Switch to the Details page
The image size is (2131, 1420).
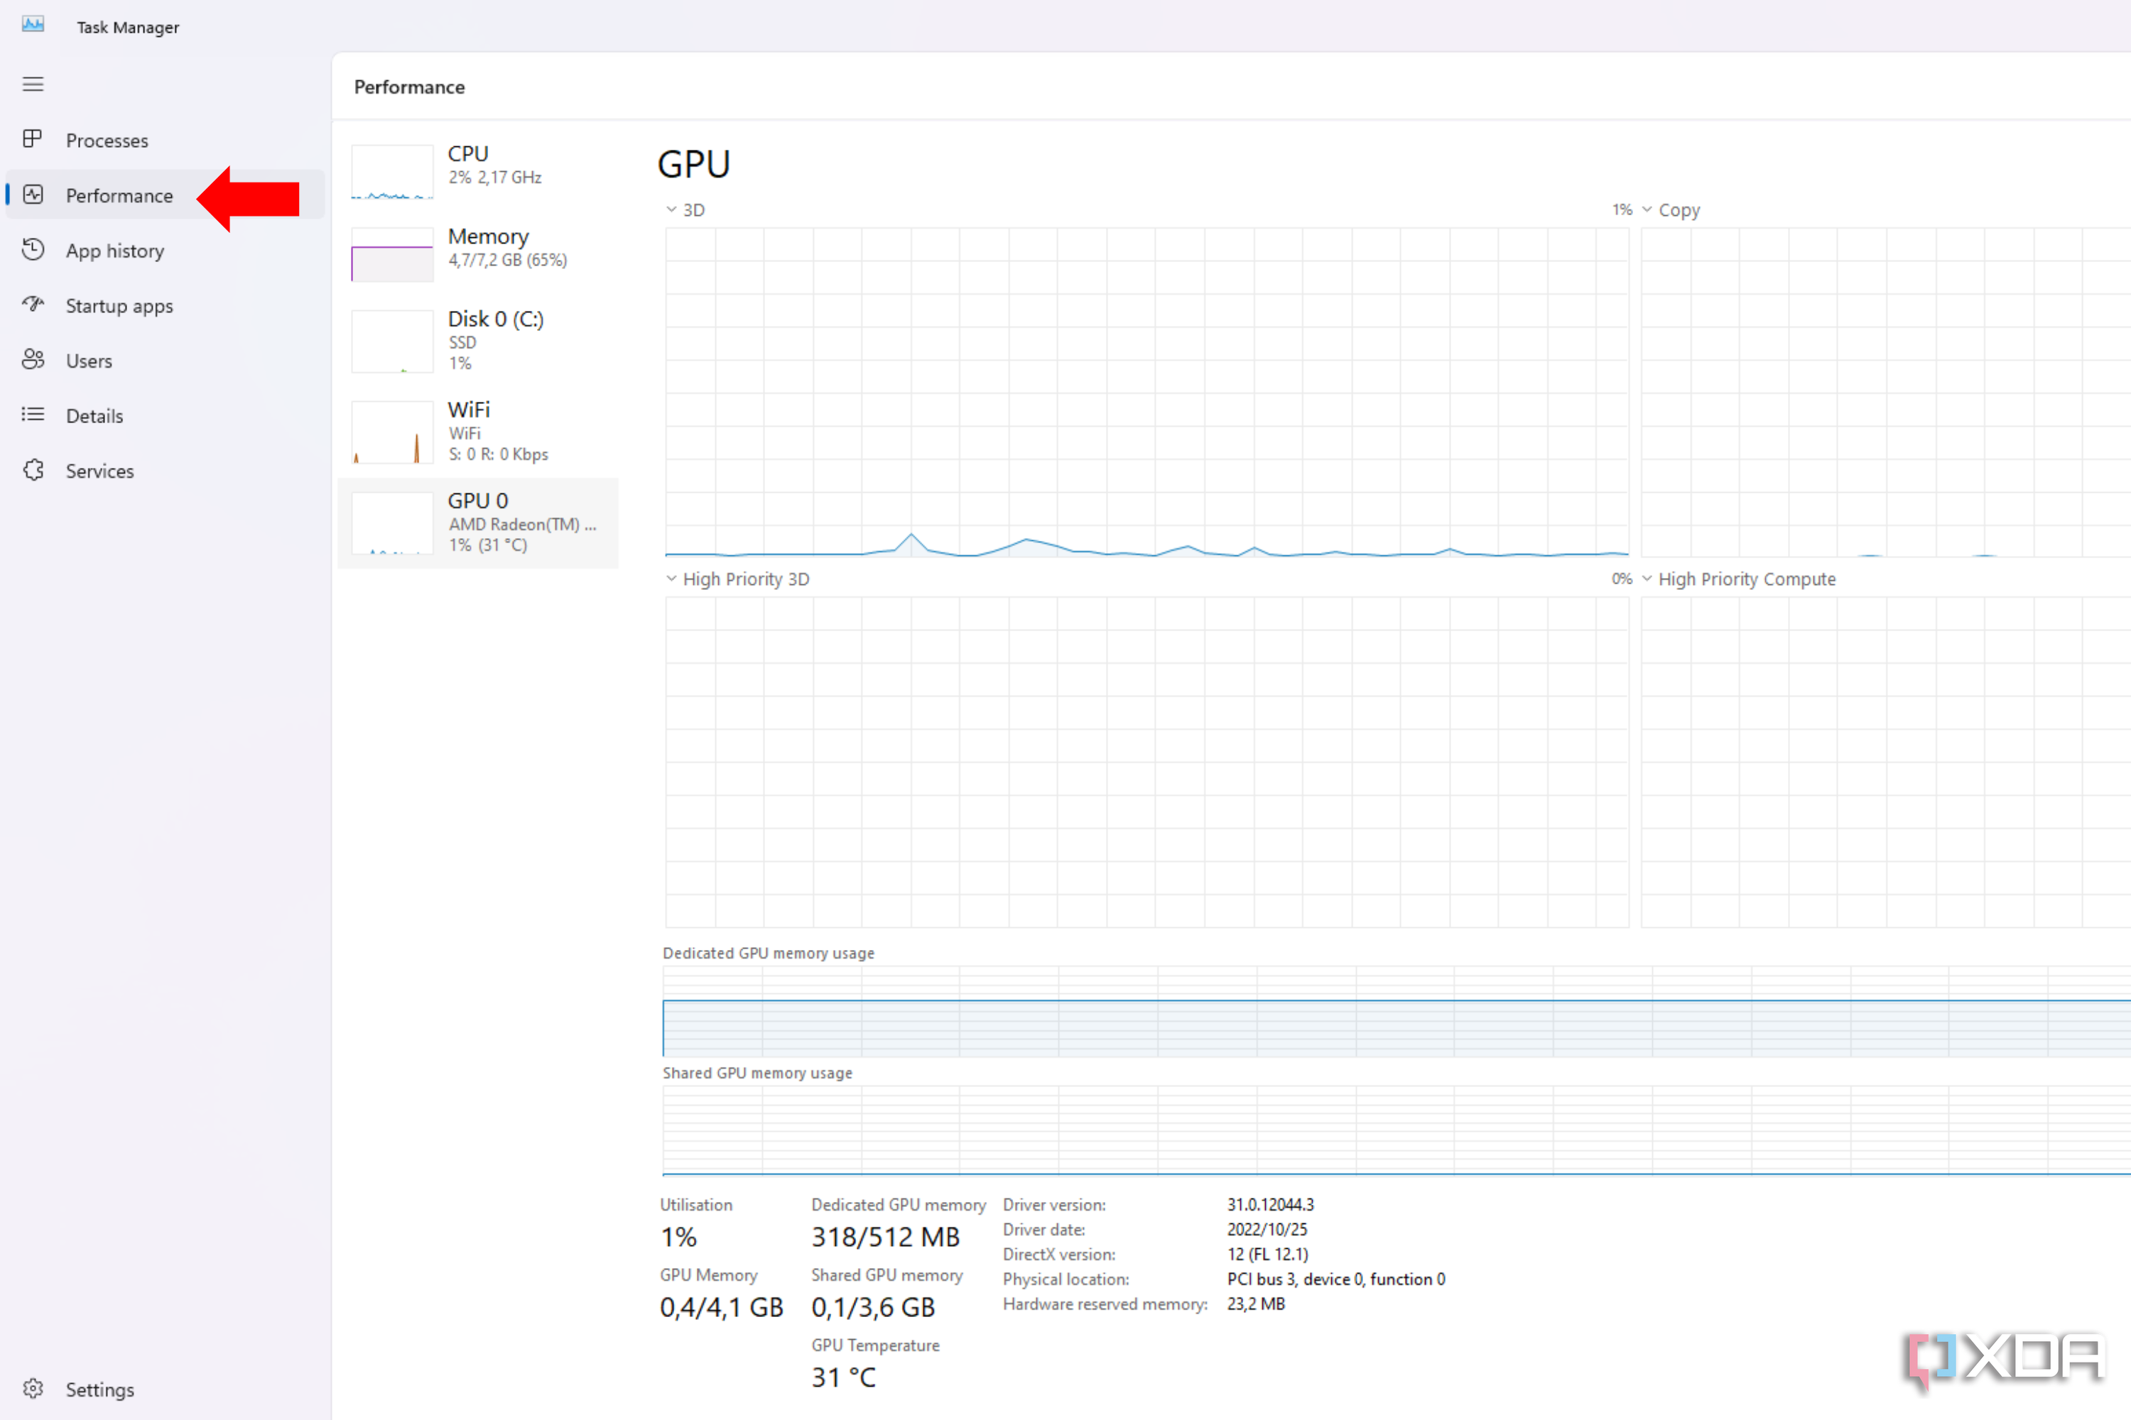95,415
